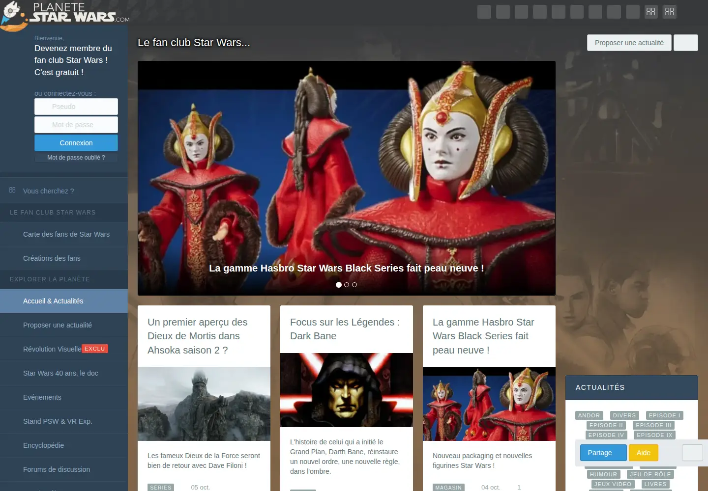
Task: Click the carousel caption about Hasbro Black Series
Action: coord(347,268)
